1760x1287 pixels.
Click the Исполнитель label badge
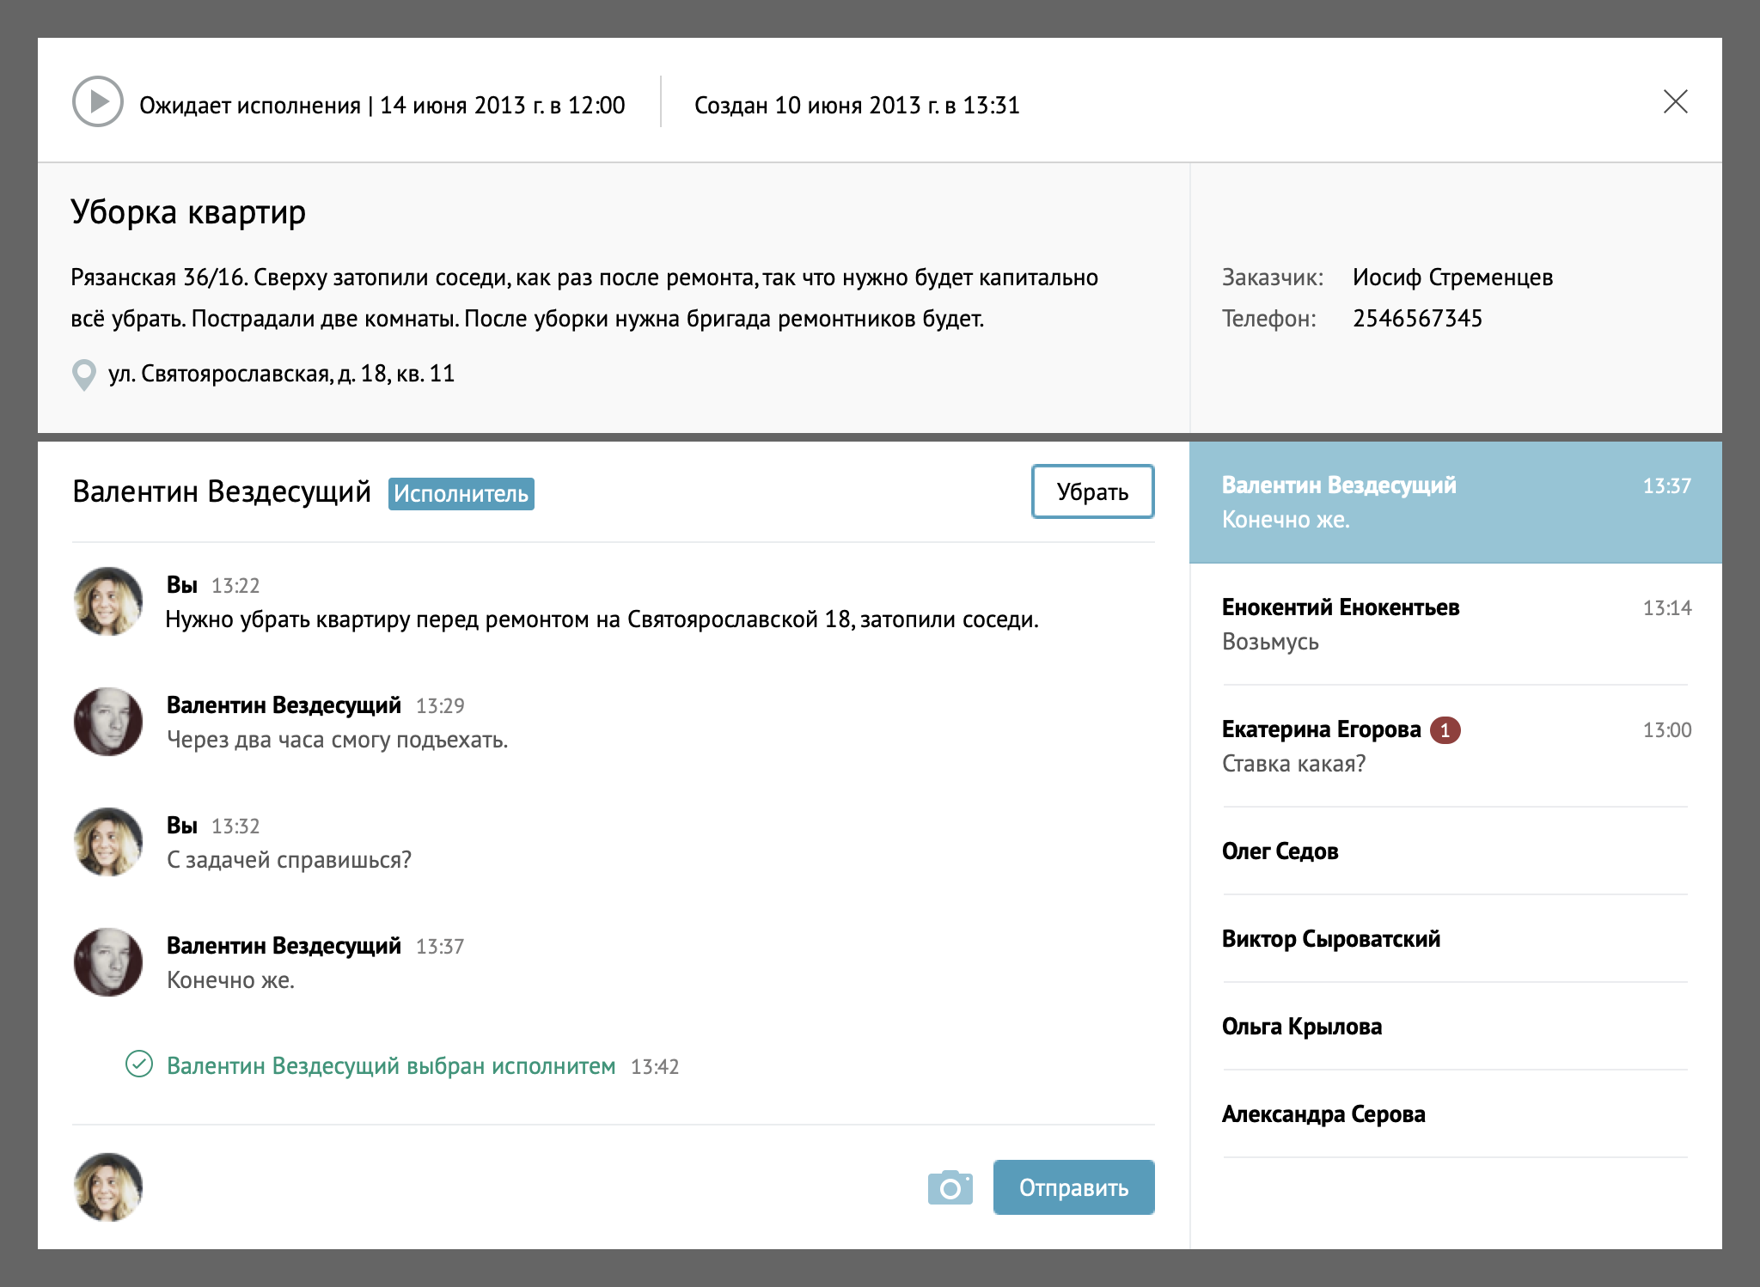[461, 494]
